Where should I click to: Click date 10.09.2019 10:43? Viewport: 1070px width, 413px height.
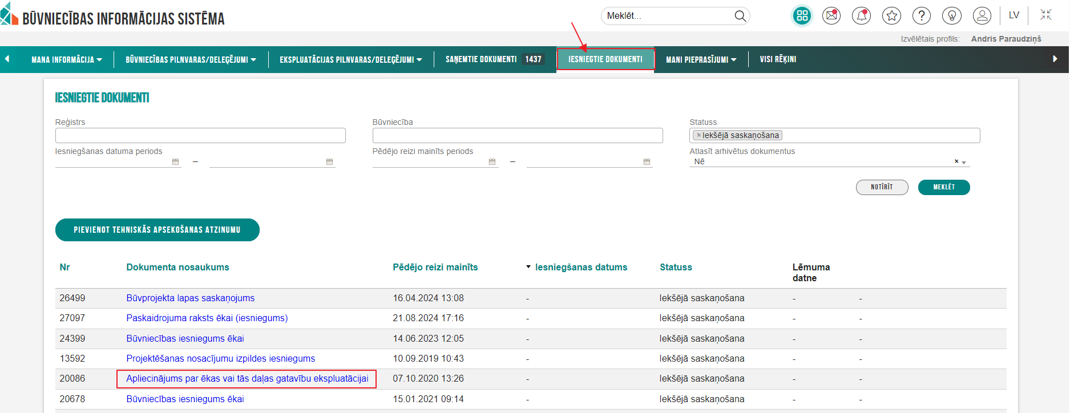point(429,359)
